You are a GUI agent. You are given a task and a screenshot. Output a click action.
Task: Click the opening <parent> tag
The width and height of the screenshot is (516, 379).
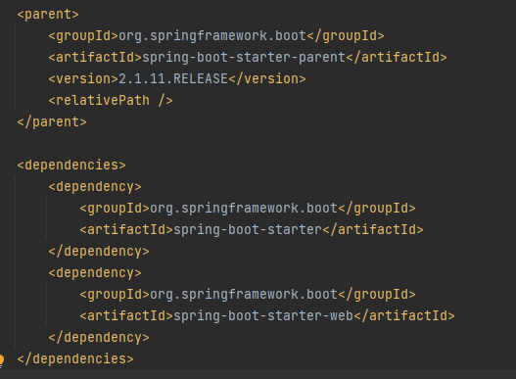pos(48,15)
